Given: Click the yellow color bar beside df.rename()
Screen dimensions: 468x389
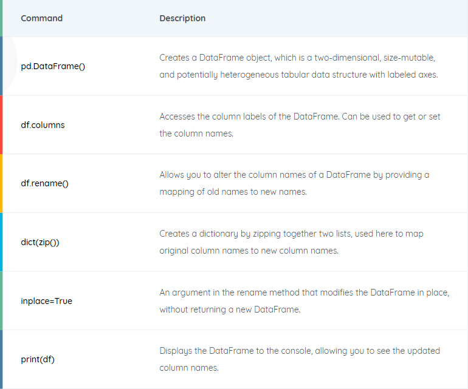Looking at the screenshot, I should (x=1, y=183).
